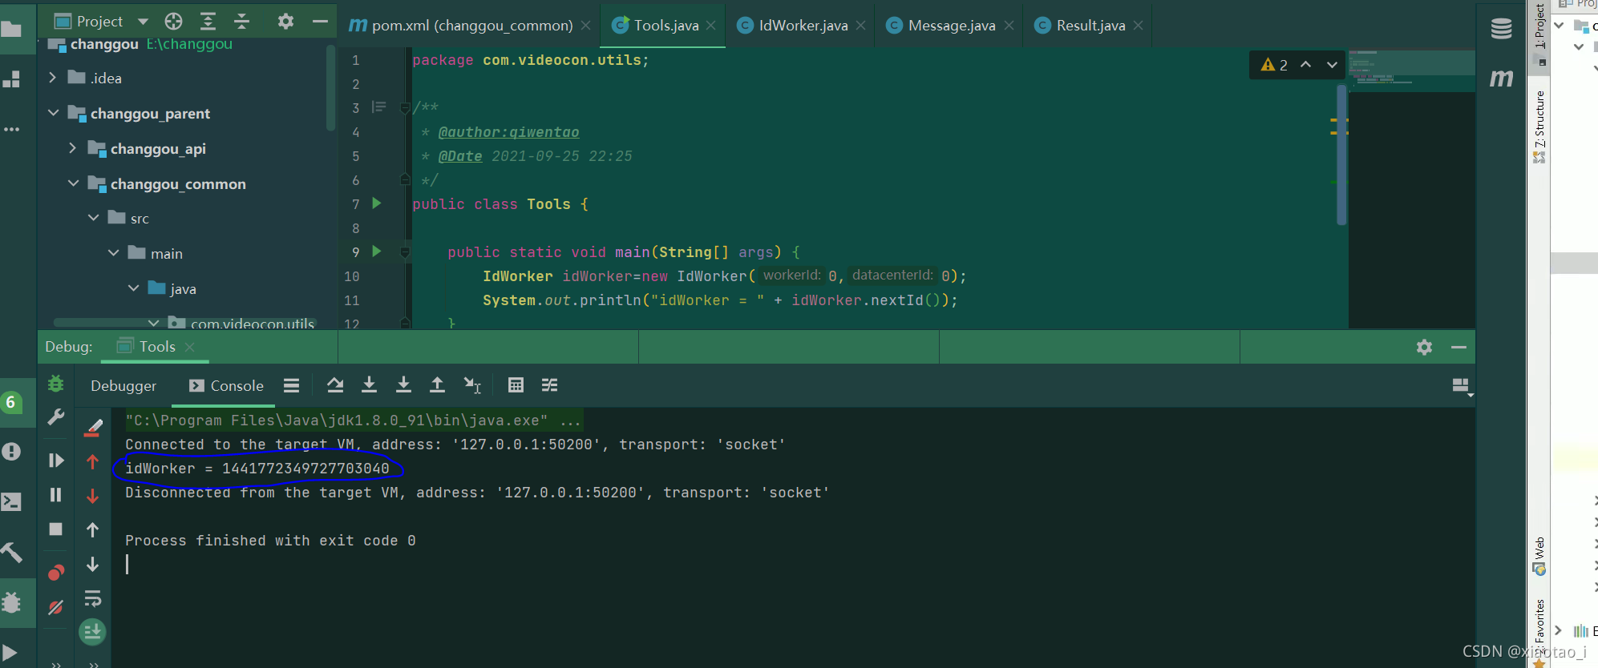Open the Project view dropdown
Screen dimensions: 1598x668
[x=143, y=22]
